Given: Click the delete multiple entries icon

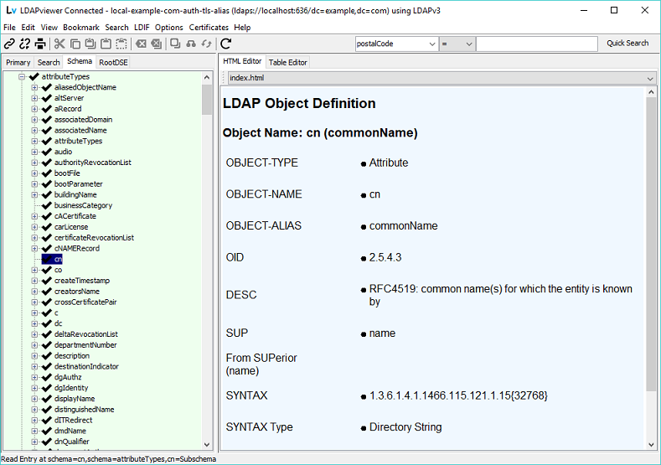Looking at the screenshot, I should coord(156,44).
